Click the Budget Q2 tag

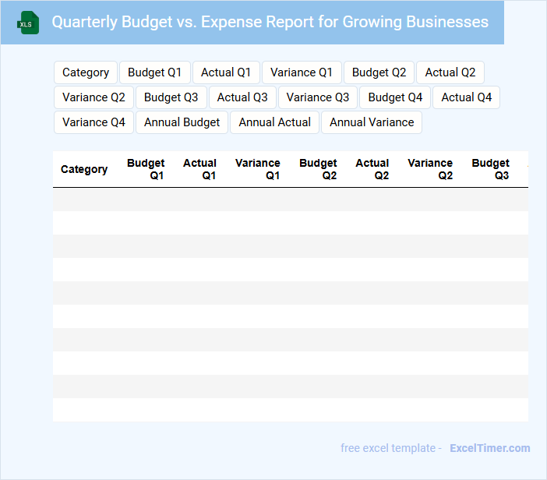point(379,72)
